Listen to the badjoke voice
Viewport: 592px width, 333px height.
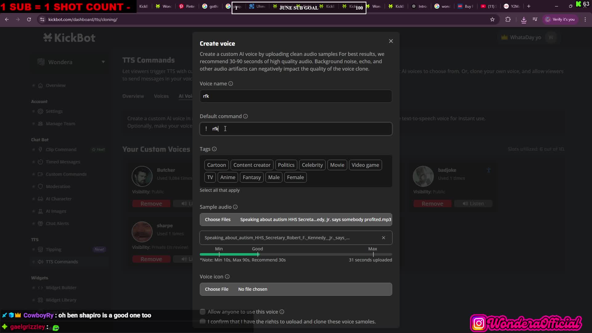click(x=473, y=203)
